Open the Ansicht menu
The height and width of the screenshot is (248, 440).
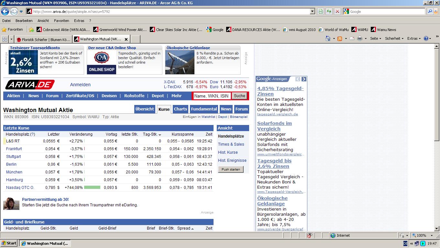43,21
